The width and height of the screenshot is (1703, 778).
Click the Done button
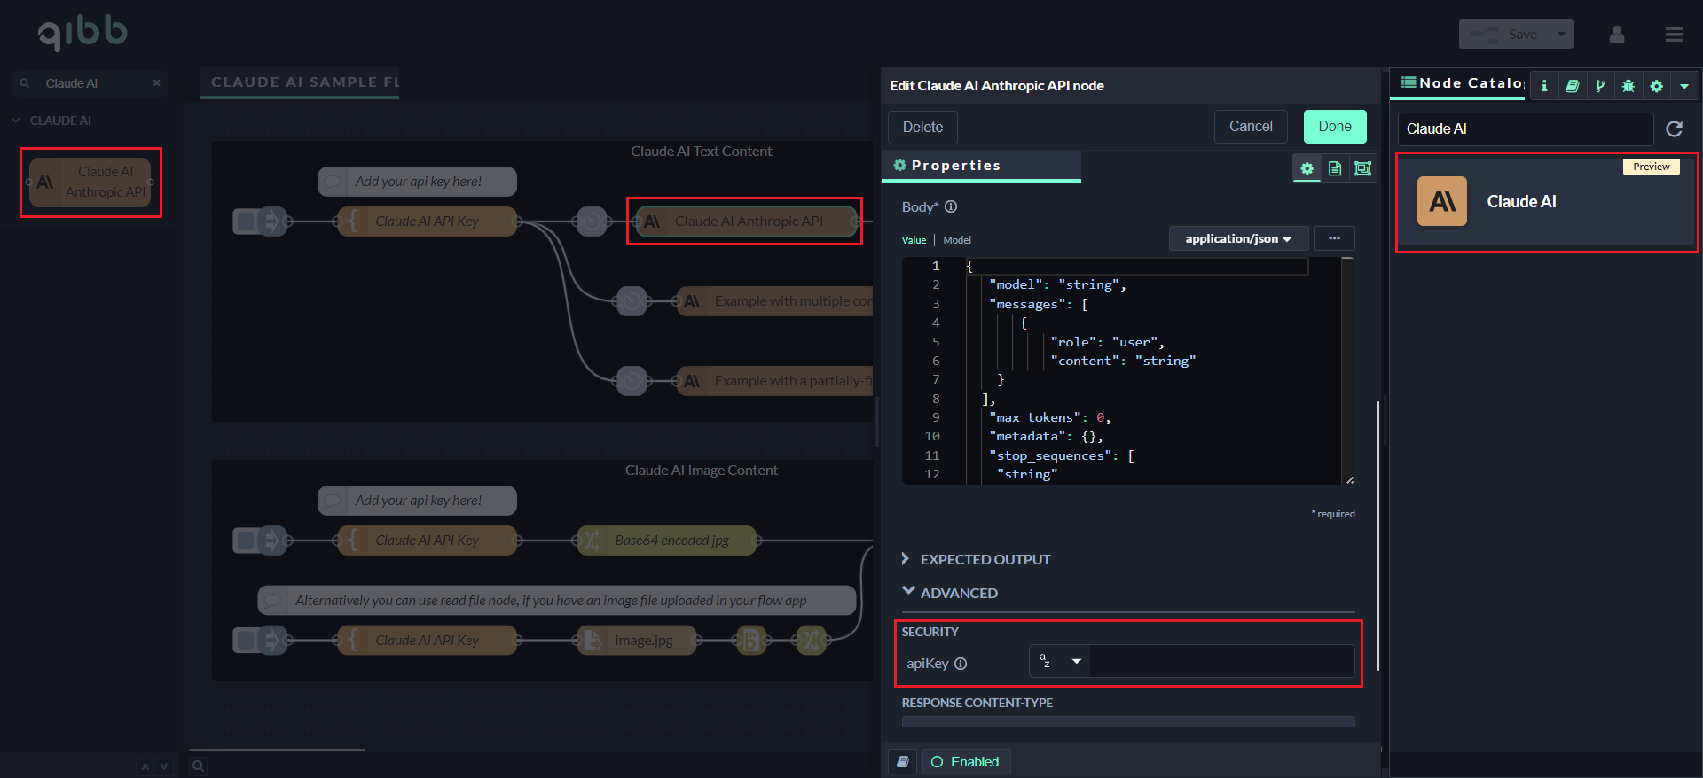coord(1334,127)
